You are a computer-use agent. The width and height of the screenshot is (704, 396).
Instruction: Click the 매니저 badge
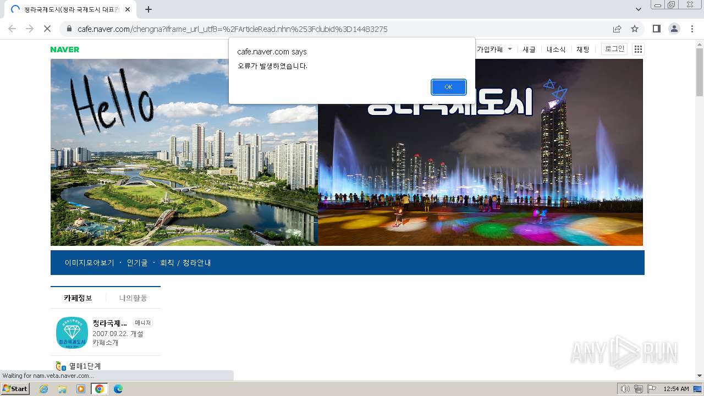click(x=143, y=323)
